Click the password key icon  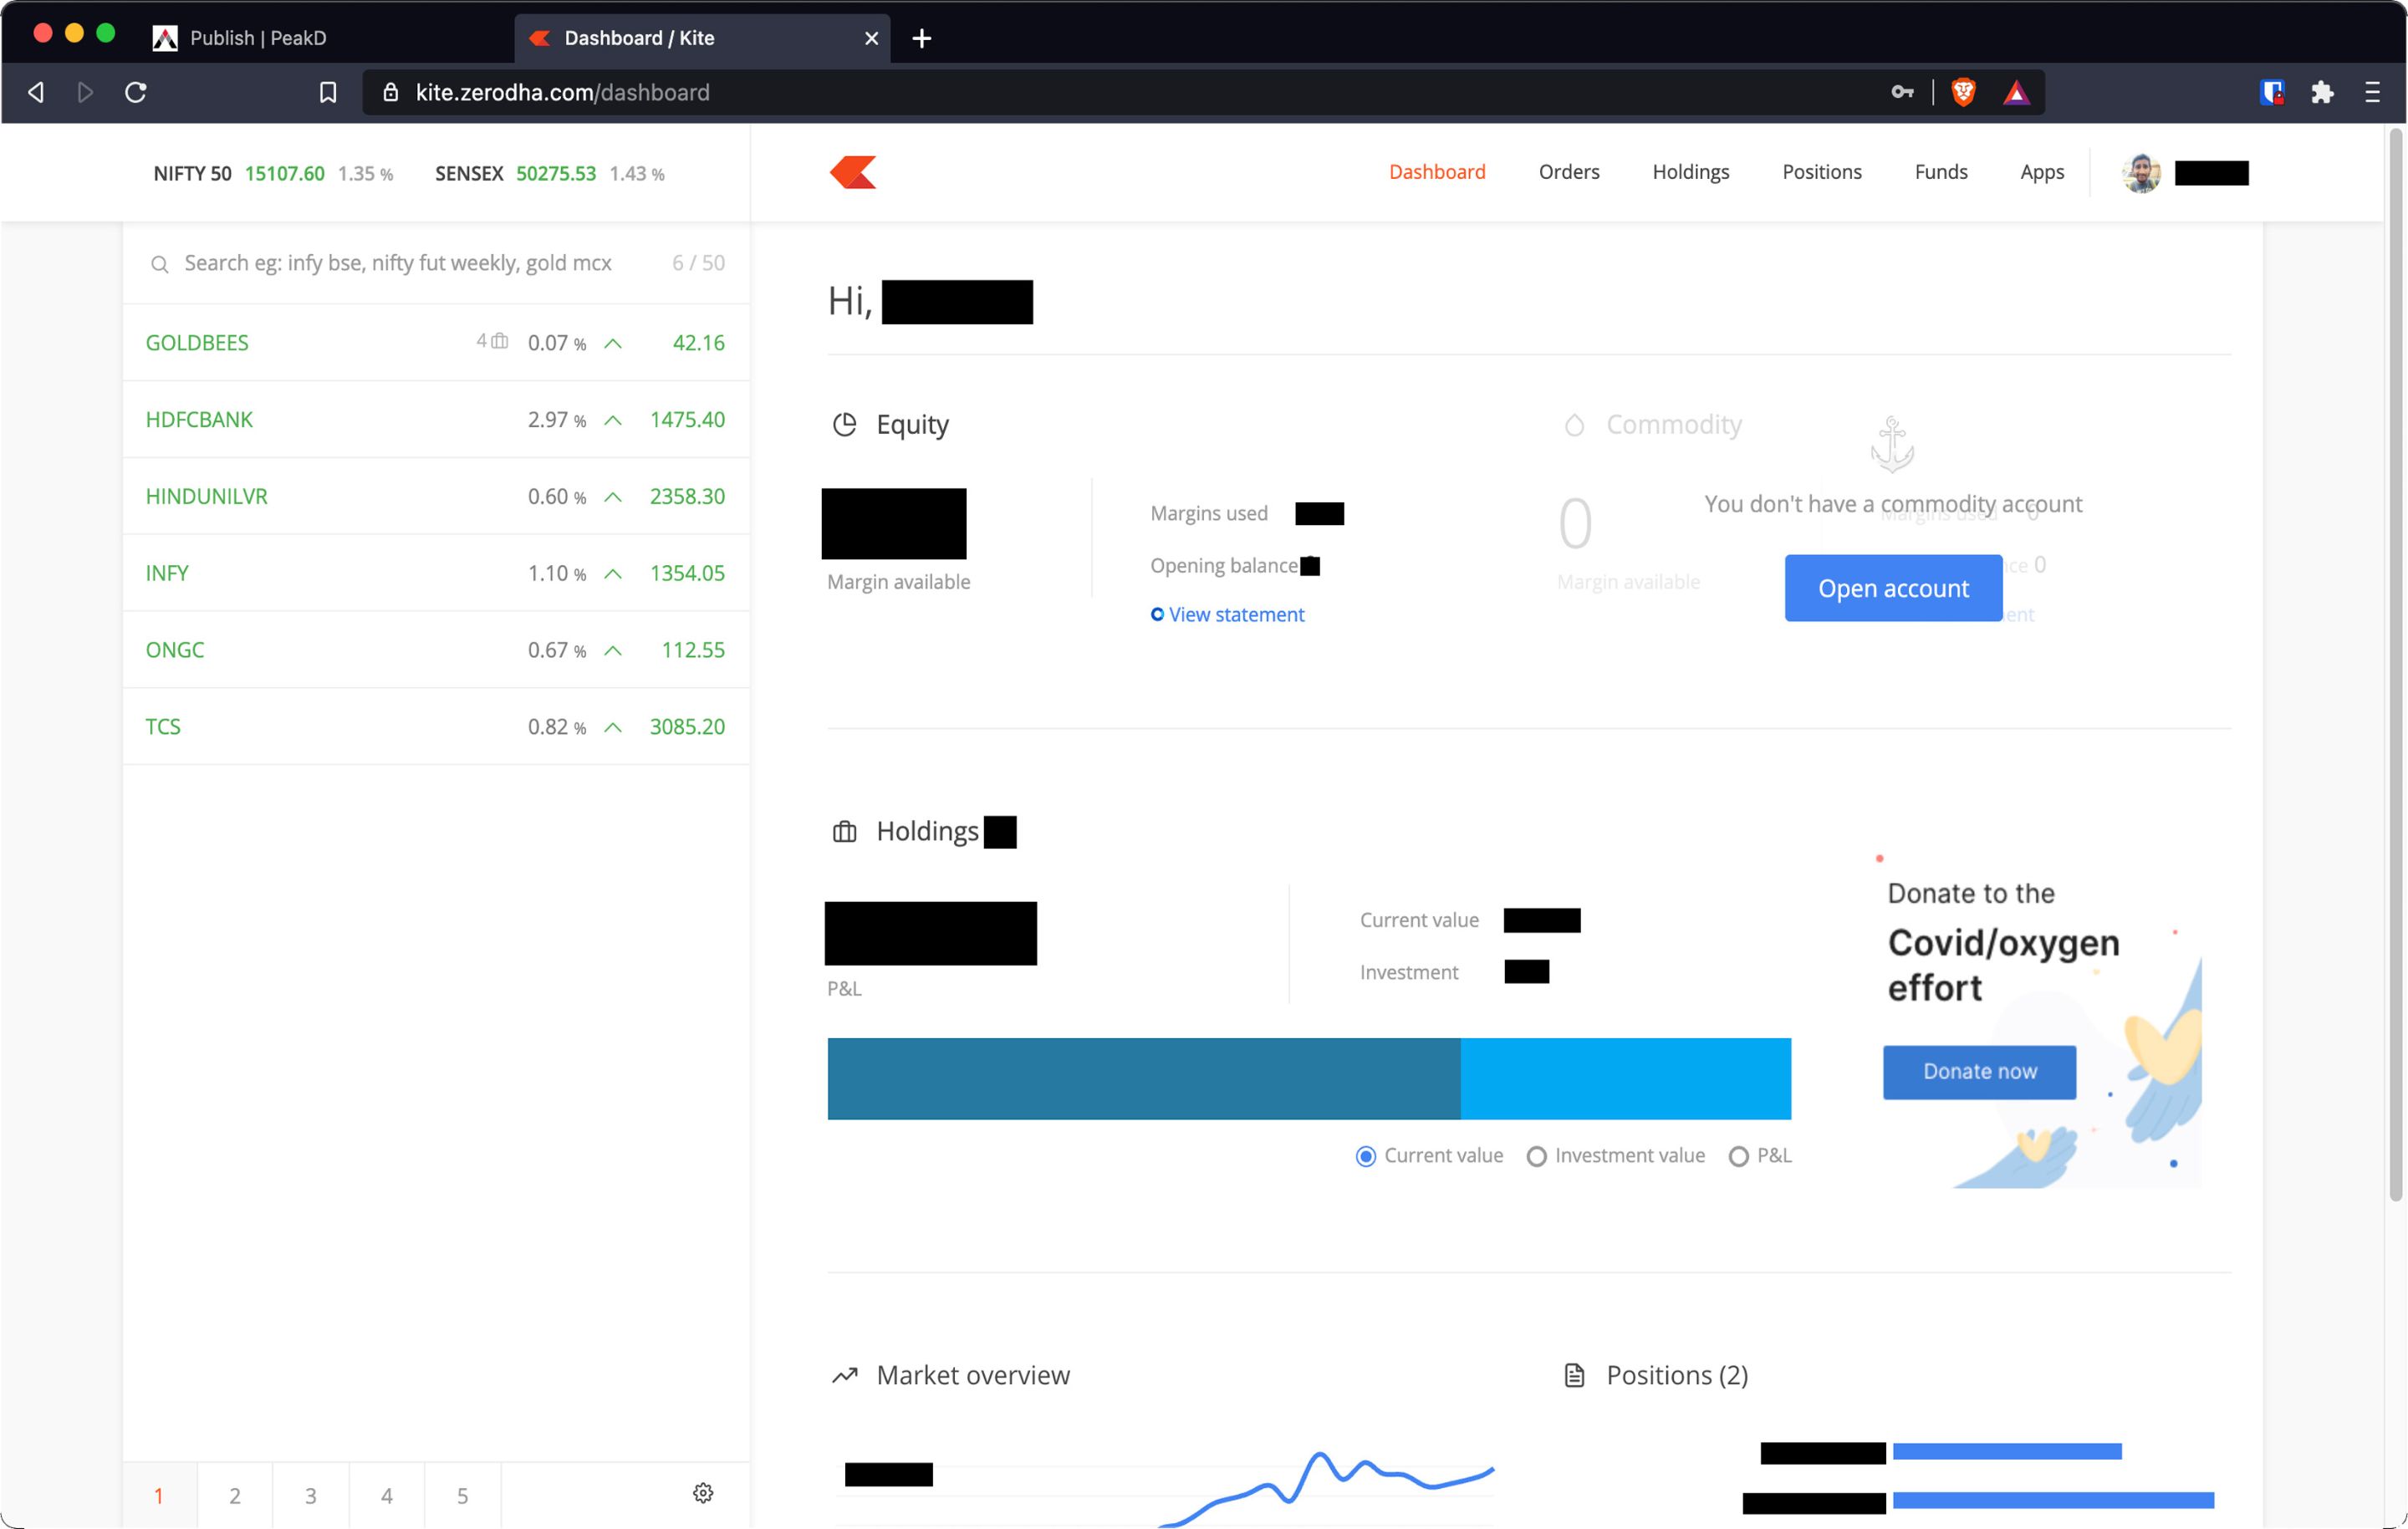coord(1902,92)
